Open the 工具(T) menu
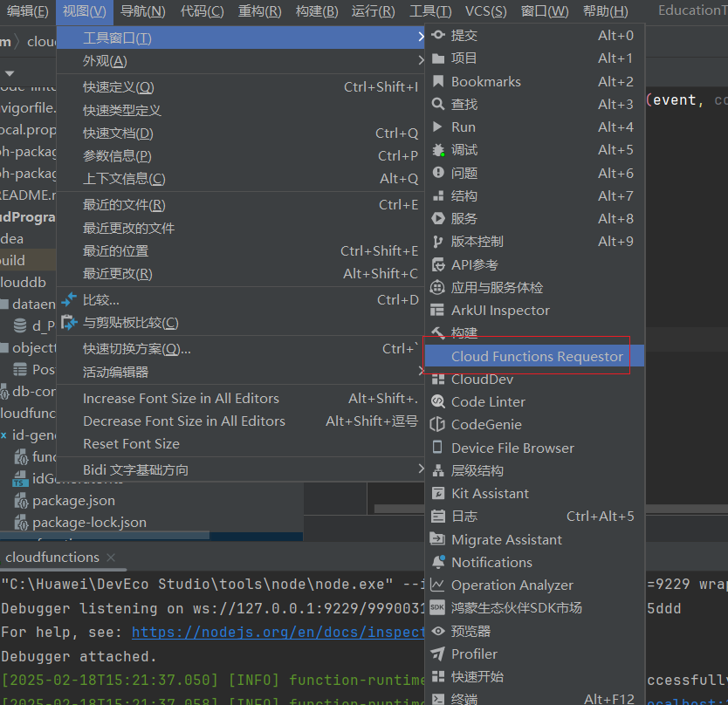The width and height of the screenshot is (728, 705). click(x=430, y=11)
